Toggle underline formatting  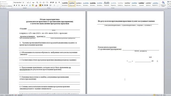(19, 5)
